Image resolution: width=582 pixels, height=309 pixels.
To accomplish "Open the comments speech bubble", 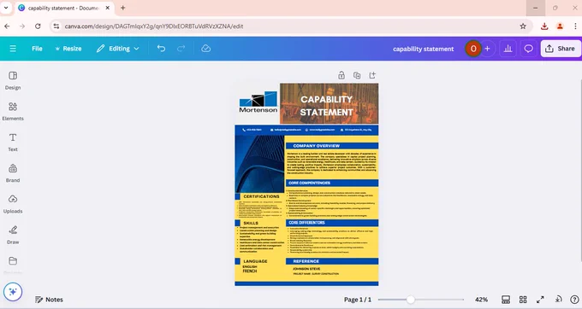I will [x=528, y=49].
